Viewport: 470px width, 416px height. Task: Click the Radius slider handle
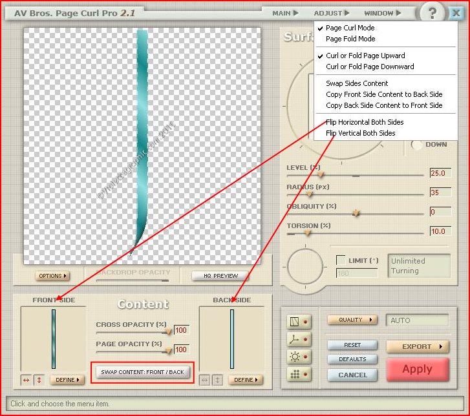click(309, 192)
